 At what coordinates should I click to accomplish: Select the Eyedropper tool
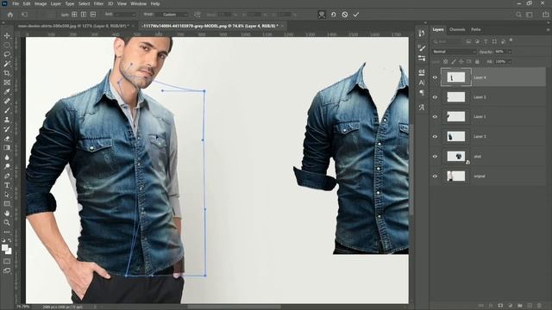(7, 92)
